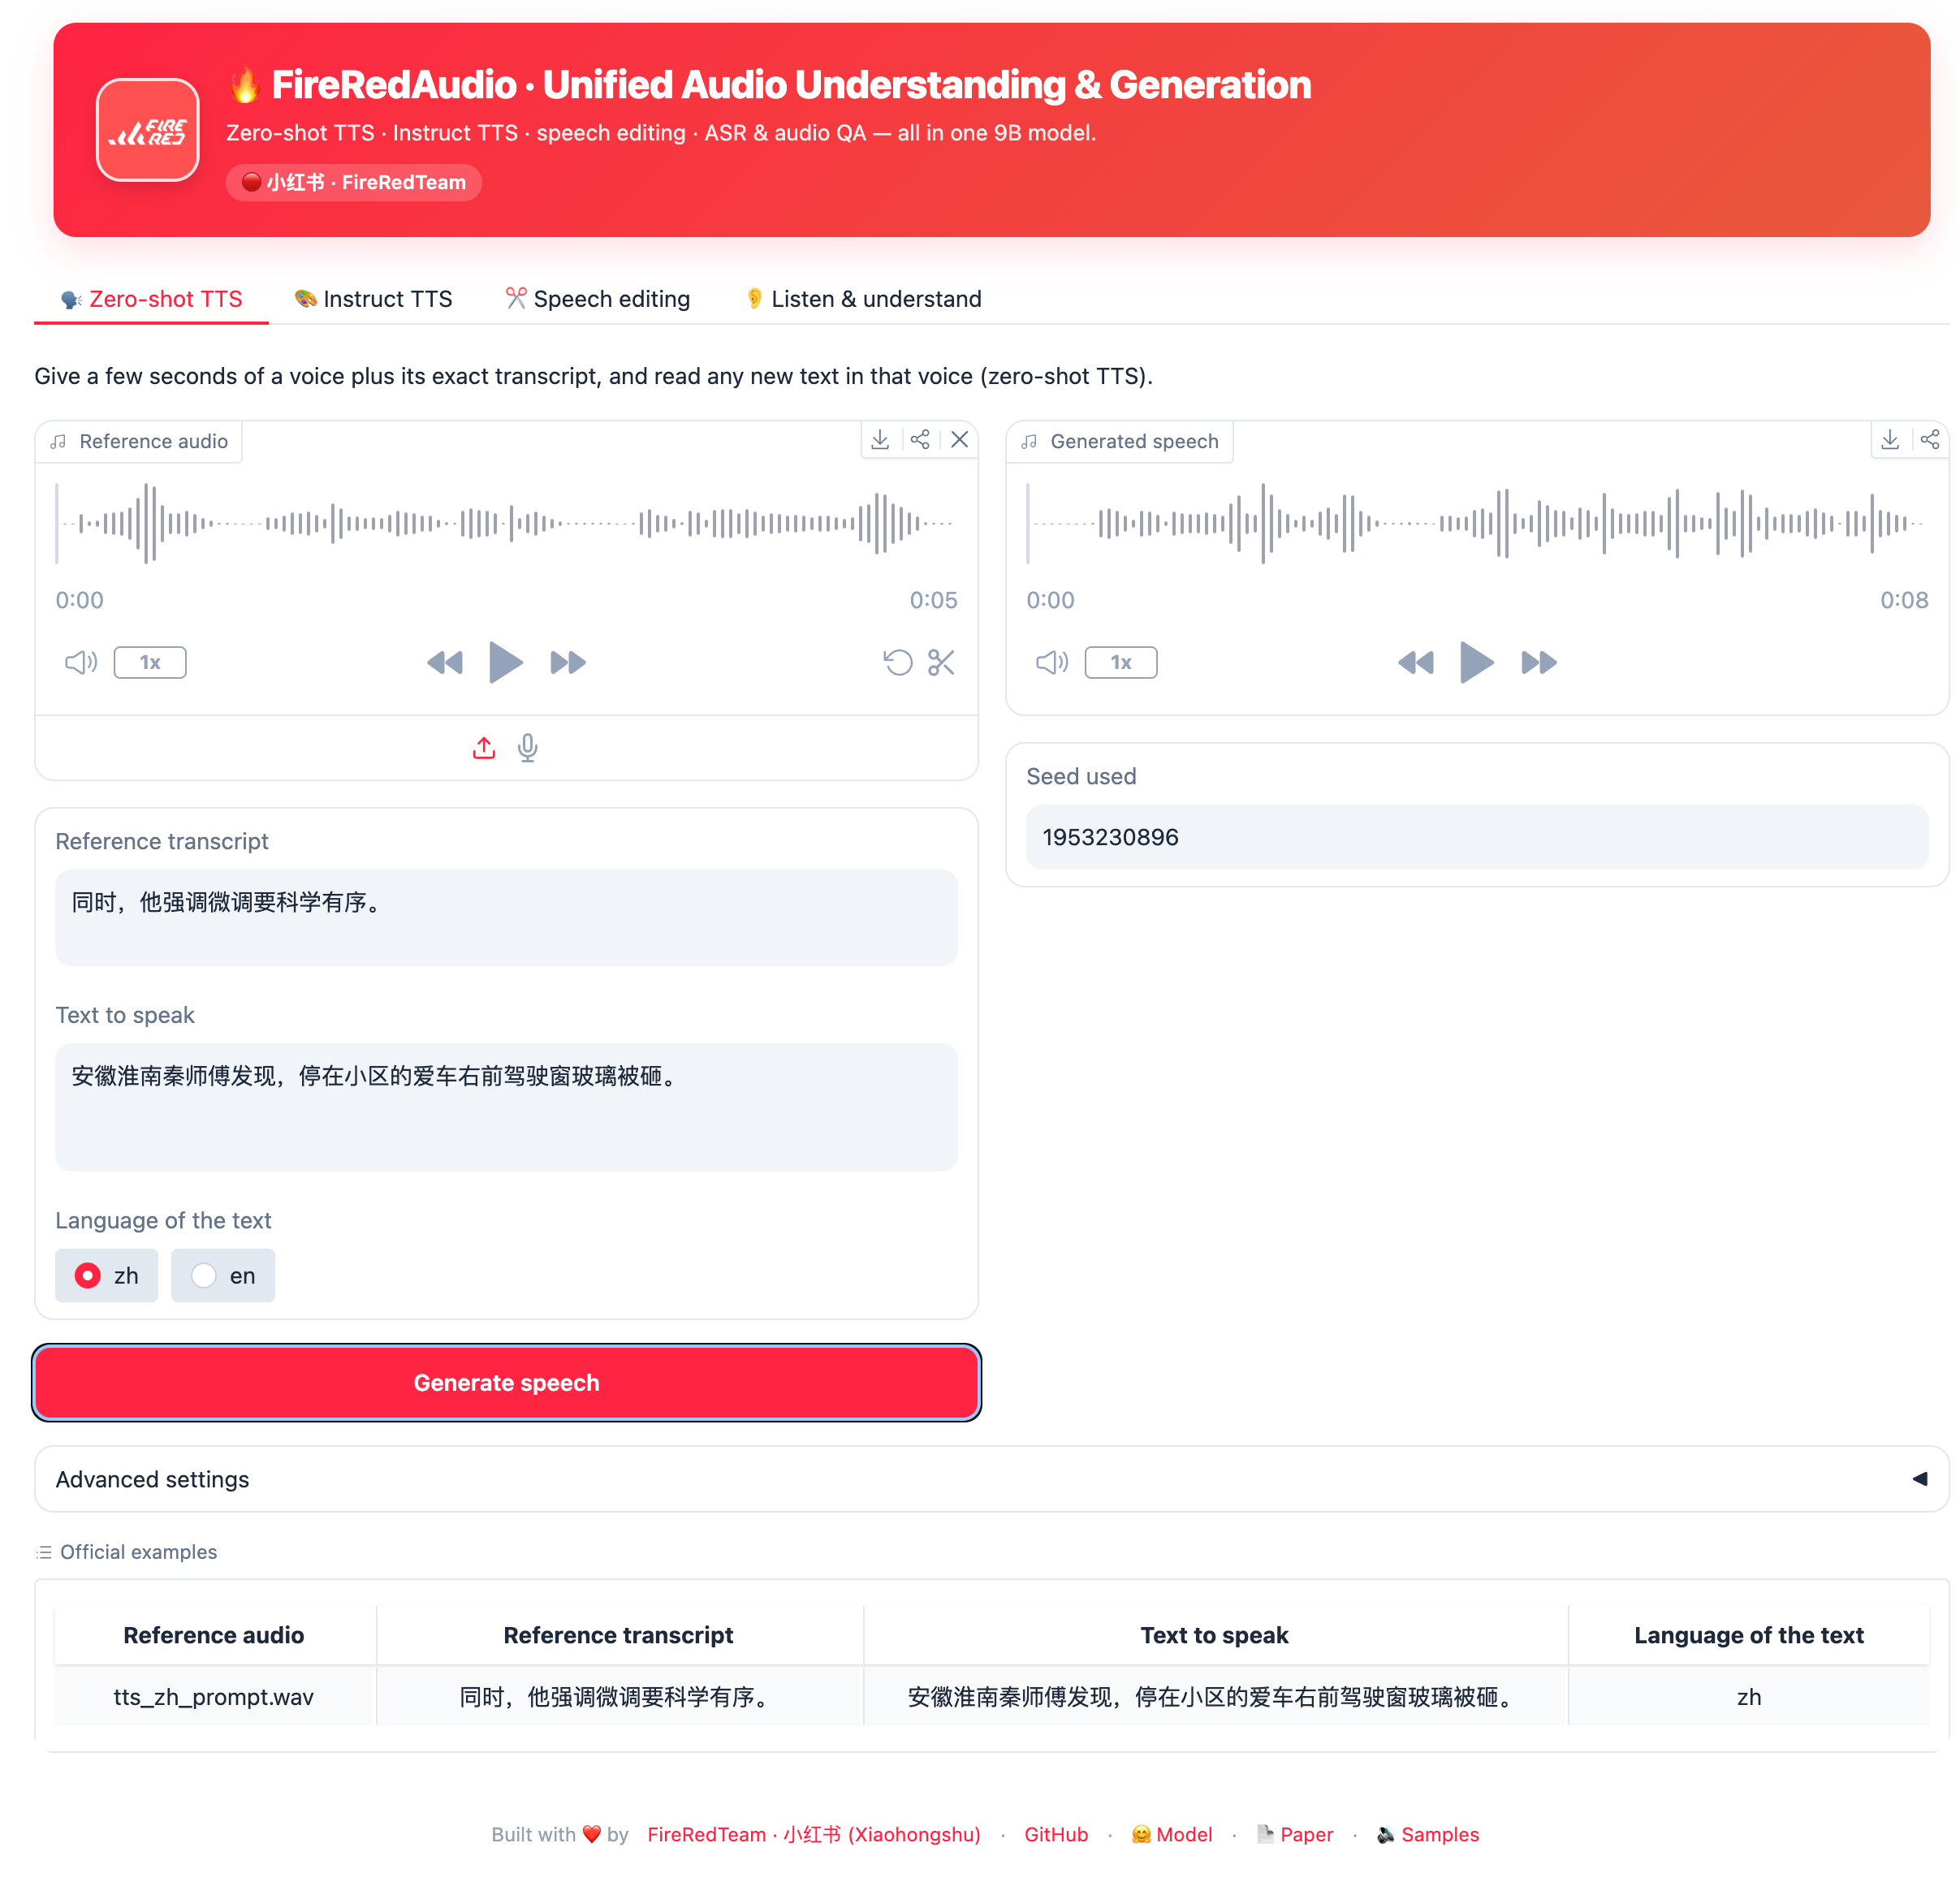Open the Paper footer link
Viewport: 1960px width, 1882px height.
pyautogui.click(x=1295, y=1834)
